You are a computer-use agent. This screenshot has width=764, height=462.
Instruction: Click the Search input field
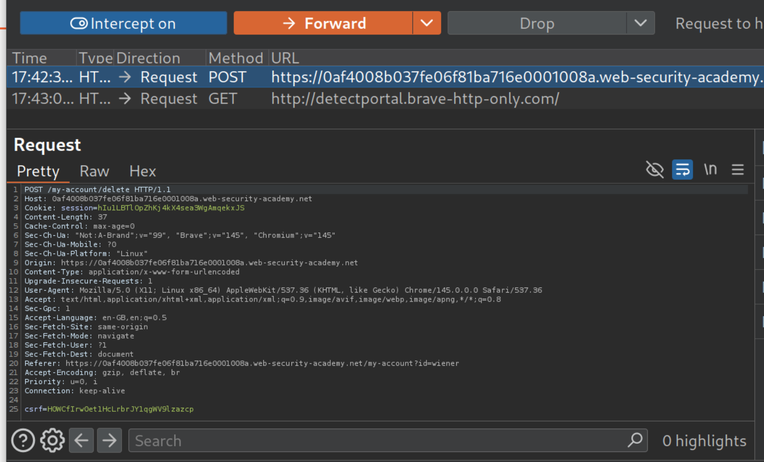pos(377,441)
